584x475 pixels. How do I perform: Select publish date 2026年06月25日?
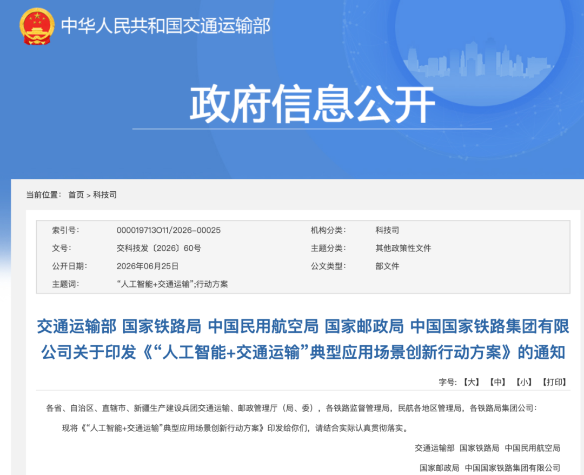click(x=148, y=266)
